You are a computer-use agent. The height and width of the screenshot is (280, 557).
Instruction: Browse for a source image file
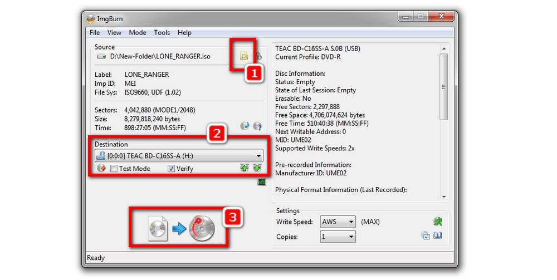tap(244, 56)
